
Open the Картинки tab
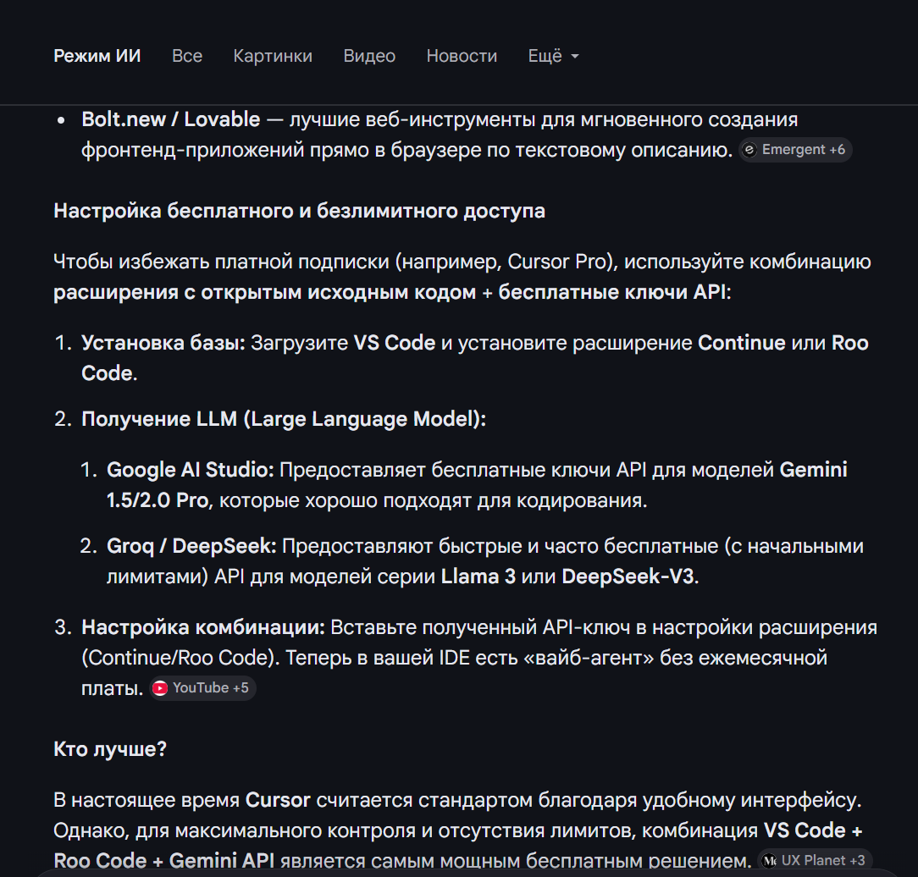click(x=273, y=56)
